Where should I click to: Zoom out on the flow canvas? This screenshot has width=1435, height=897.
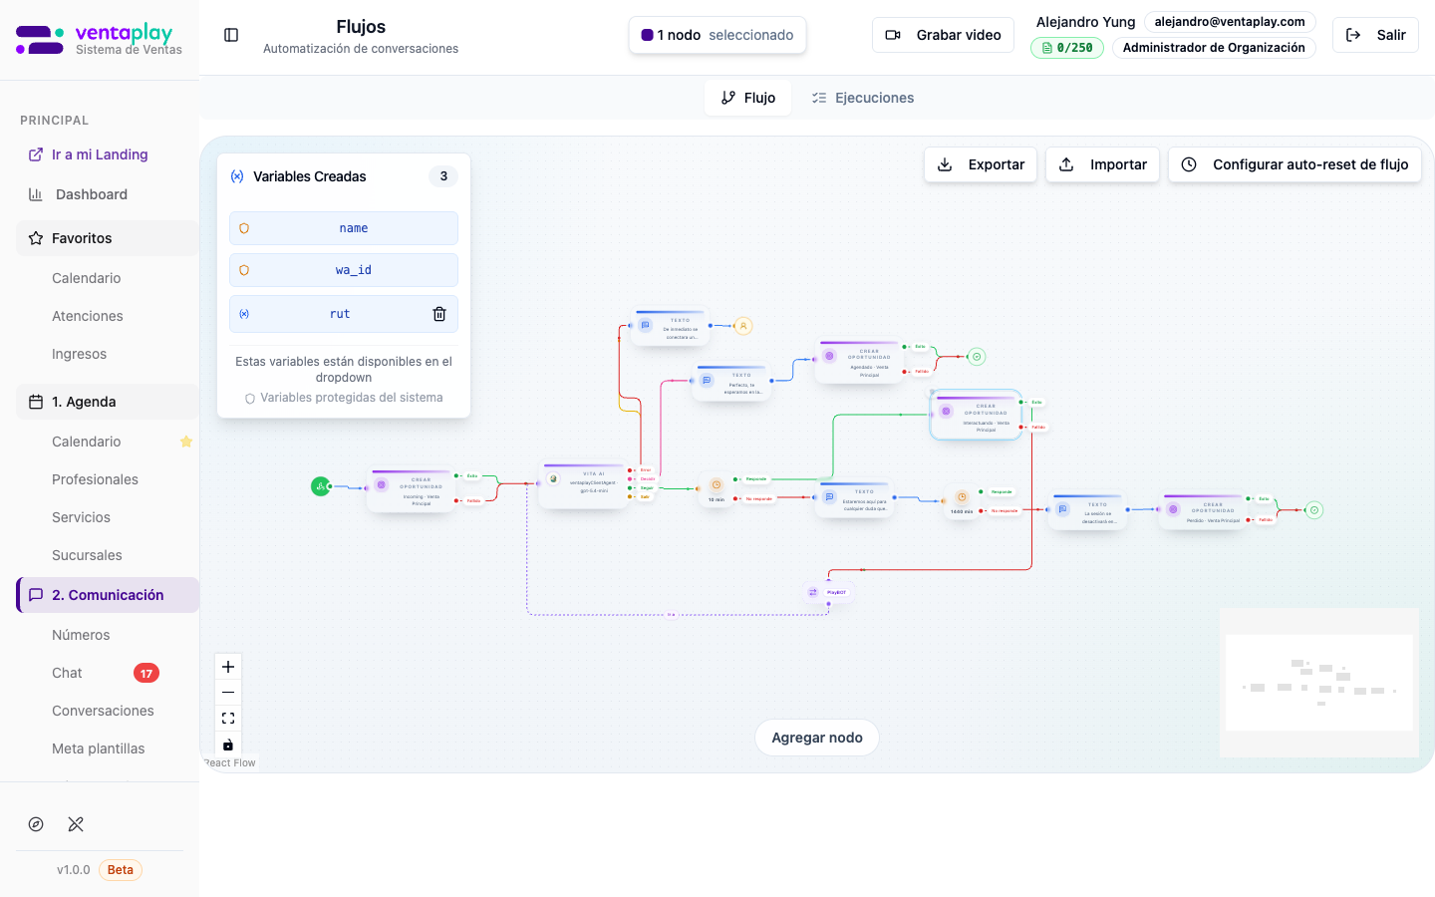(x=228, y=693)
